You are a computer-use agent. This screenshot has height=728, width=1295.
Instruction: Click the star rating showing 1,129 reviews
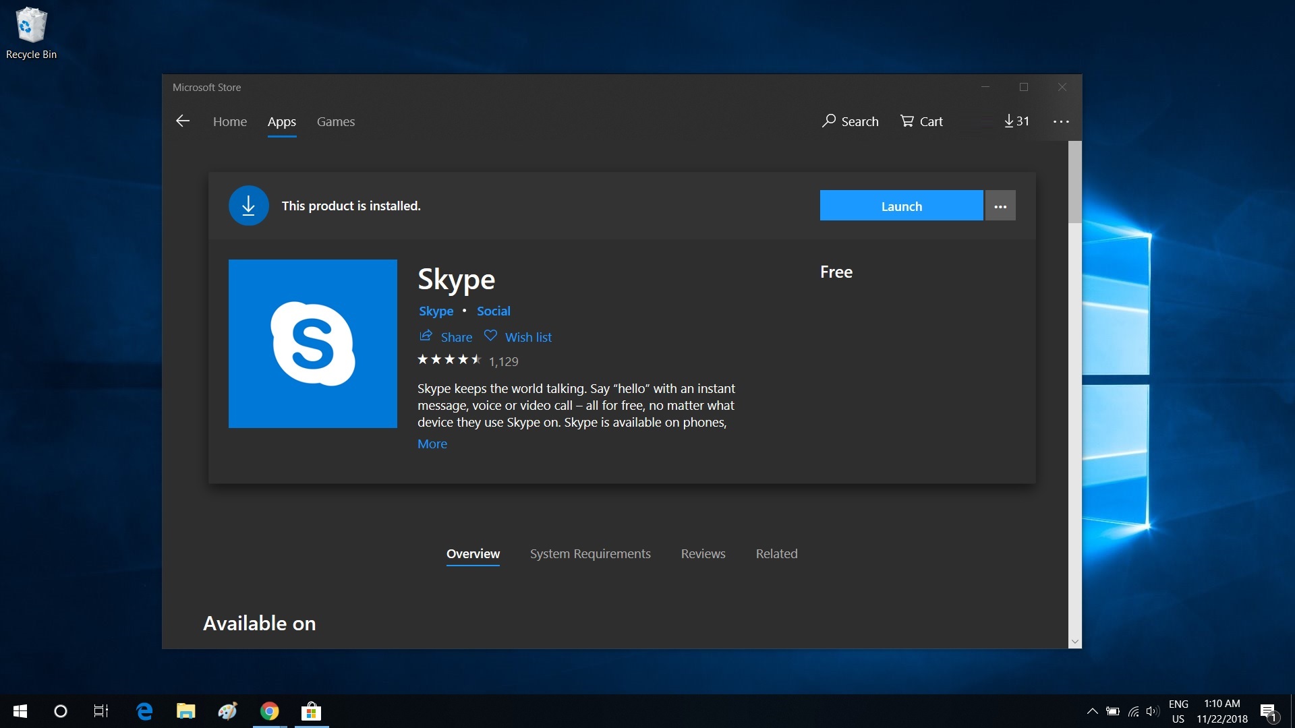[x=468, y=361]
